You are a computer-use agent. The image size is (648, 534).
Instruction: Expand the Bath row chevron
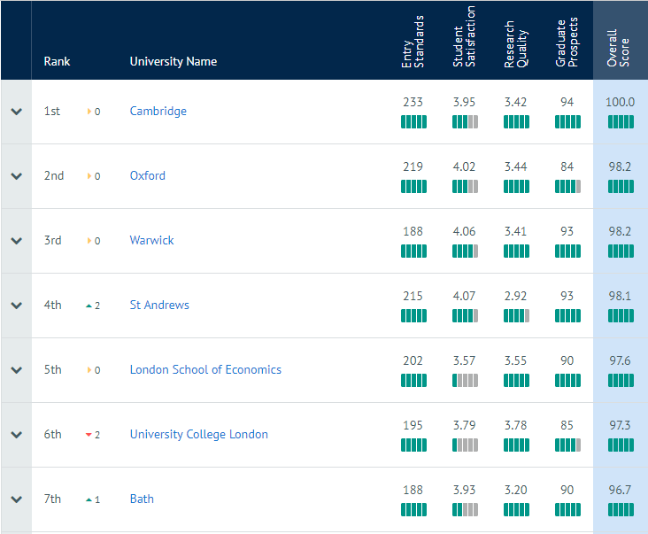(x=17, y=499)
